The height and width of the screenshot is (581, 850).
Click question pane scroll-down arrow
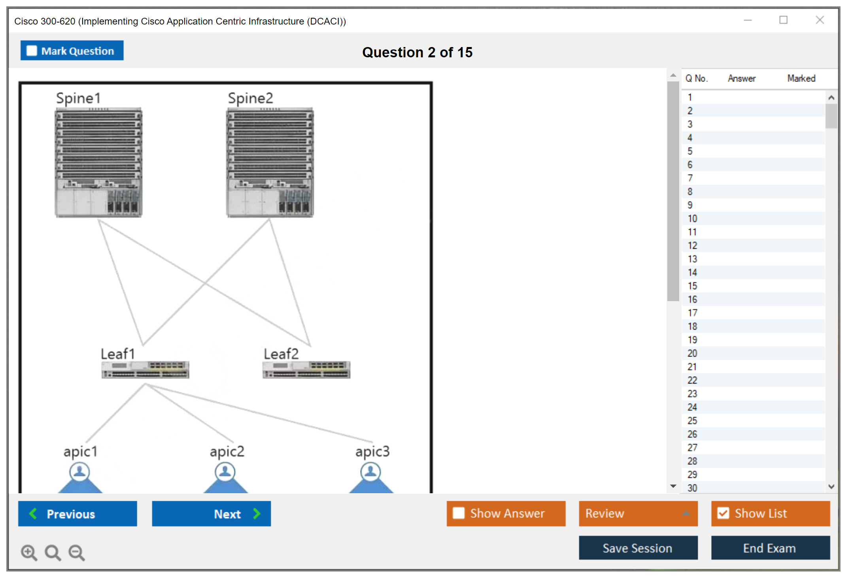point(673,486)
